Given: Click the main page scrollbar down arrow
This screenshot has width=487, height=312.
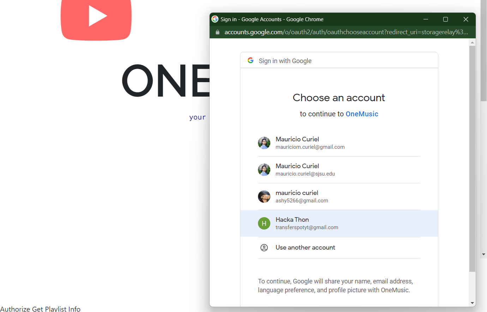Looking at the screenshot, I should (x=483, y=254).
